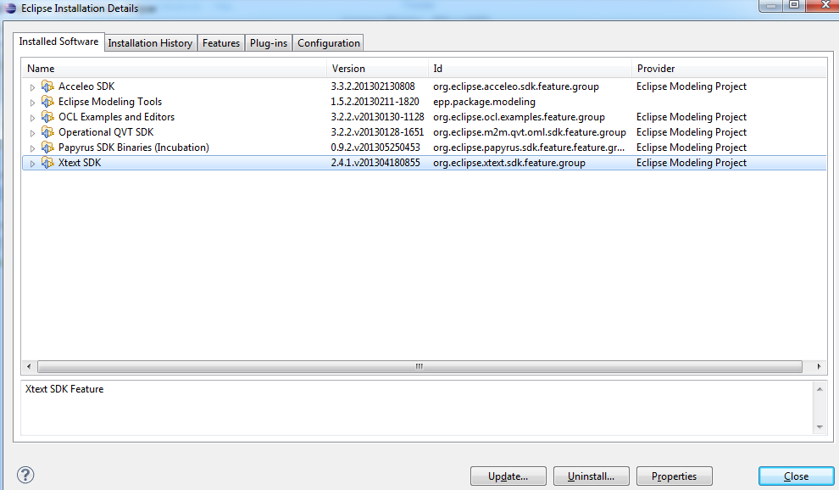The width and height of the screenshot is (839, 490).
Task: Click Acceleo row's Eclipse Modeling Project provider
Action: point(692,86)
